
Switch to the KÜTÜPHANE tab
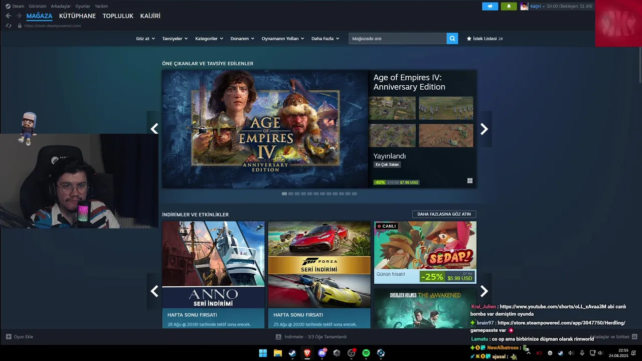click(x=77, y=16)
